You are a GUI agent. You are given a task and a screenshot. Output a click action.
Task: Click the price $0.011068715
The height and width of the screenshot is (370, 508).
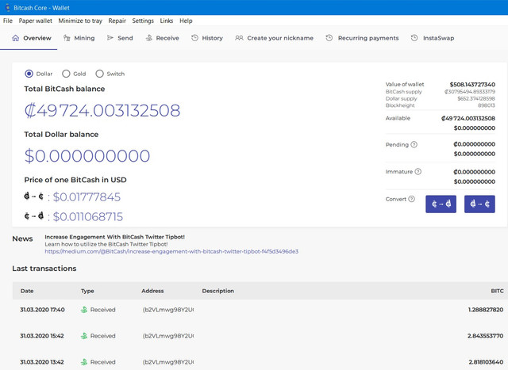(x=88, y=217)
